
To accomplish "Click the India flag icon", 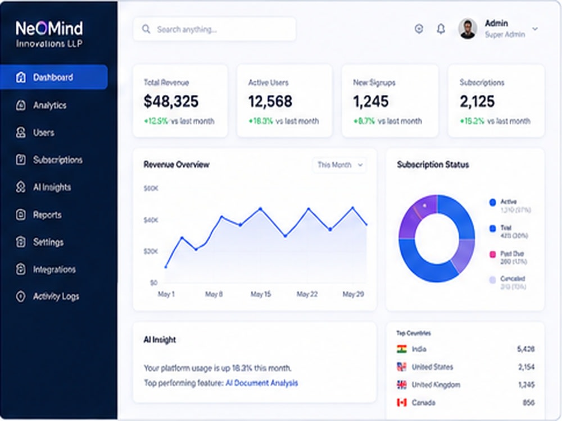I will [402, 349].
